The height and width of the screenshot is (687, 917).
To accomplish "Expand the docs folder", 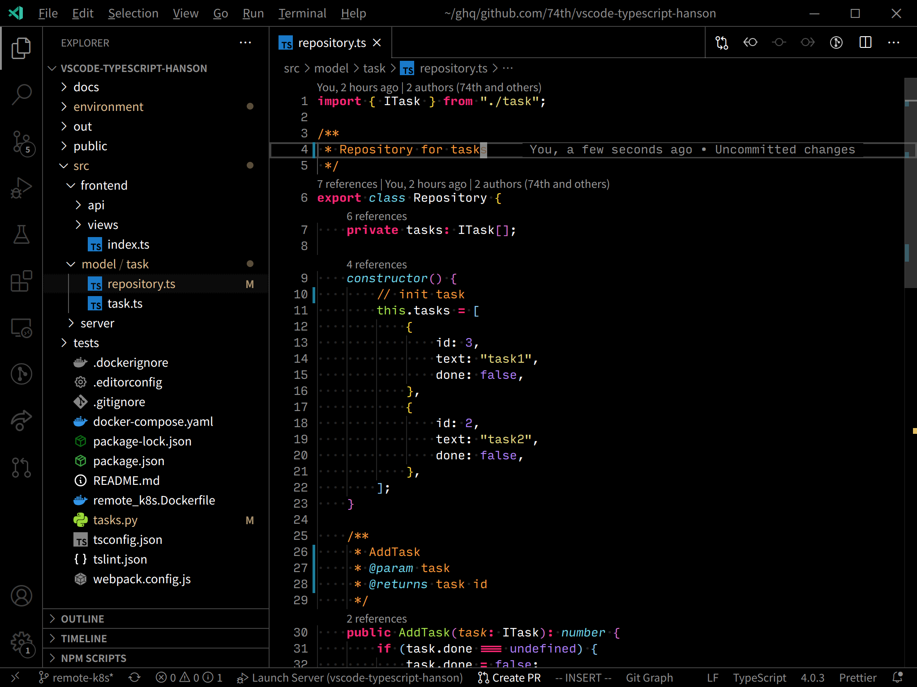I will click(x=86, y=87).
